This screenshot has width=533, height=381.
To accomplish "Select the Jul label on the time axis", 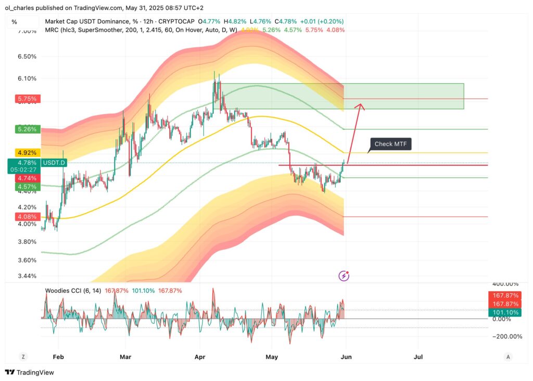I will click(x=418, y=357).
